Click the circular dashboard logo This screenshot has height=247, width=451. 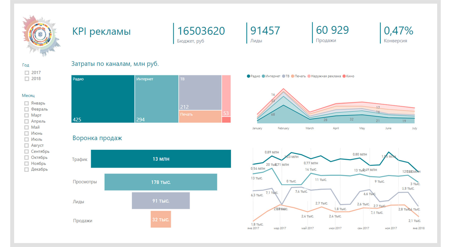click(41, 35)
